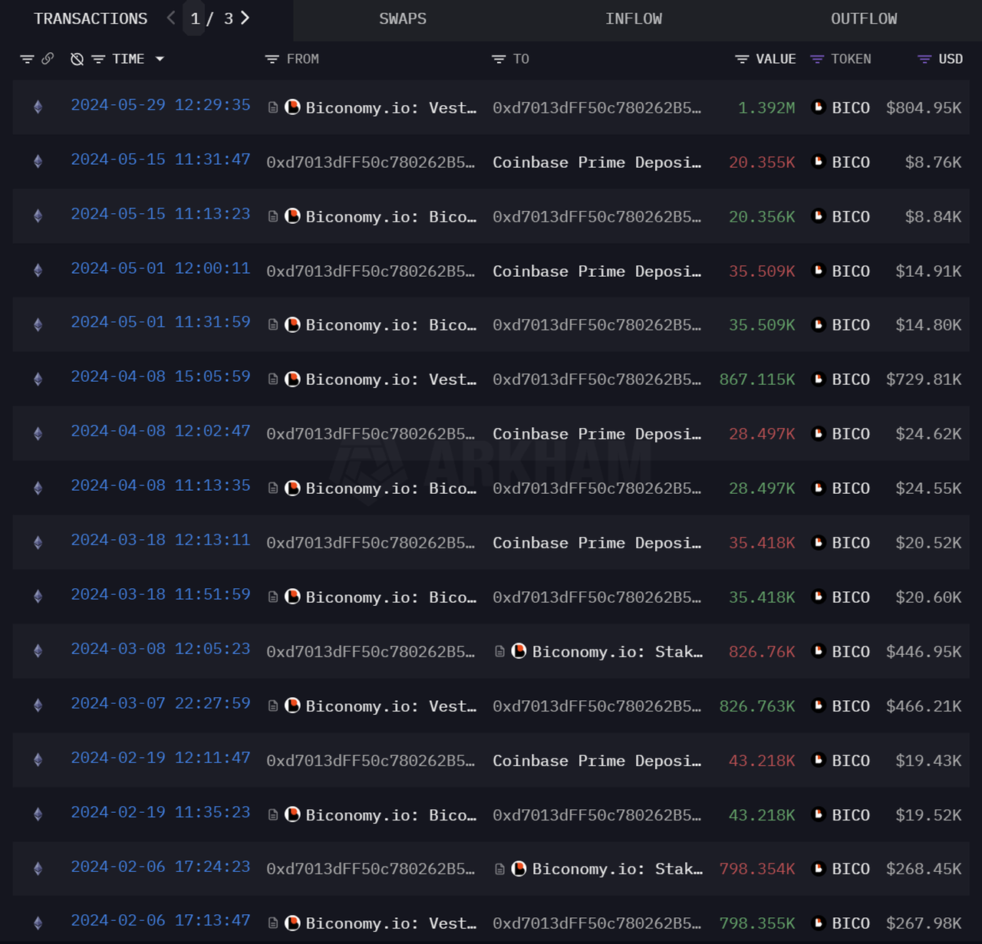Open the Inflow tab
Screen dimensions: 982x944
coord(634,19)
